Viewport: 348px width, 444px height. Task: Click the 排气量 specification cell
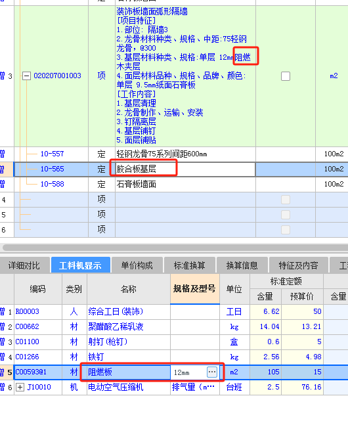(195, 387)
